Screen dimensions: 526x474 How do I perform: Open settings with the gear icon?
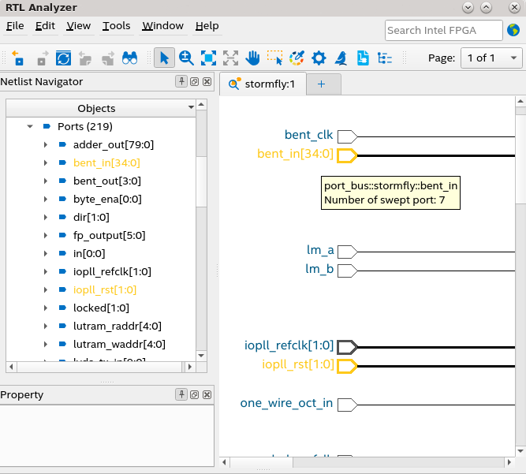click(319, 58)
